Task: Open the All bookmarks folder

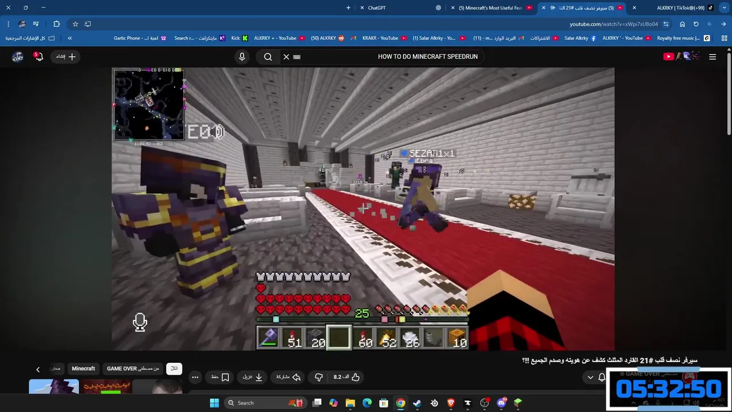Action: point(30,38)
